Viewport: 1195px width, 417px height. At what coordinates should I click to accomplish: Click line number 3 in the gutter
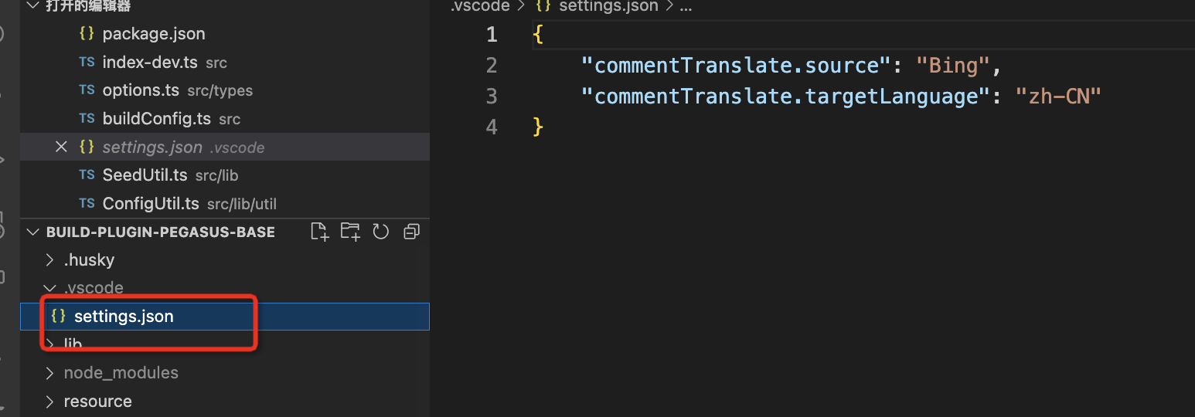492,97
